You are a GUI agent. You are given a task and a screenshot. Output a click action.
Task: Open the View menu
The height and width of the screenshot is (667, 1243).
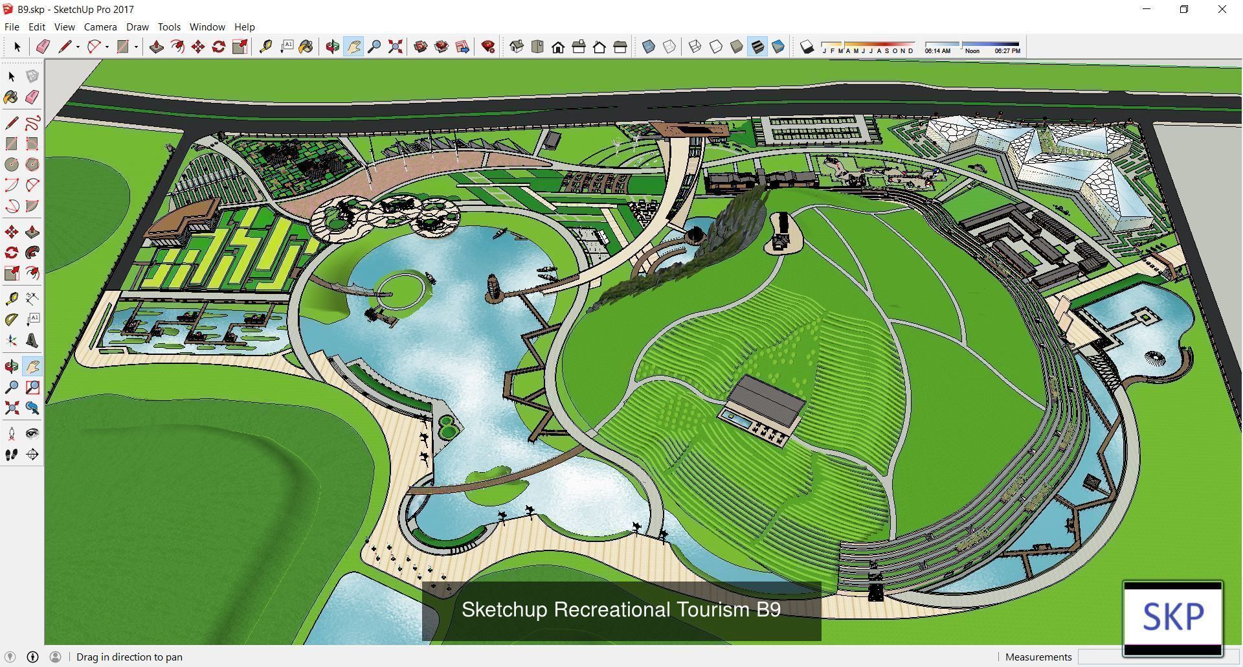65,27
